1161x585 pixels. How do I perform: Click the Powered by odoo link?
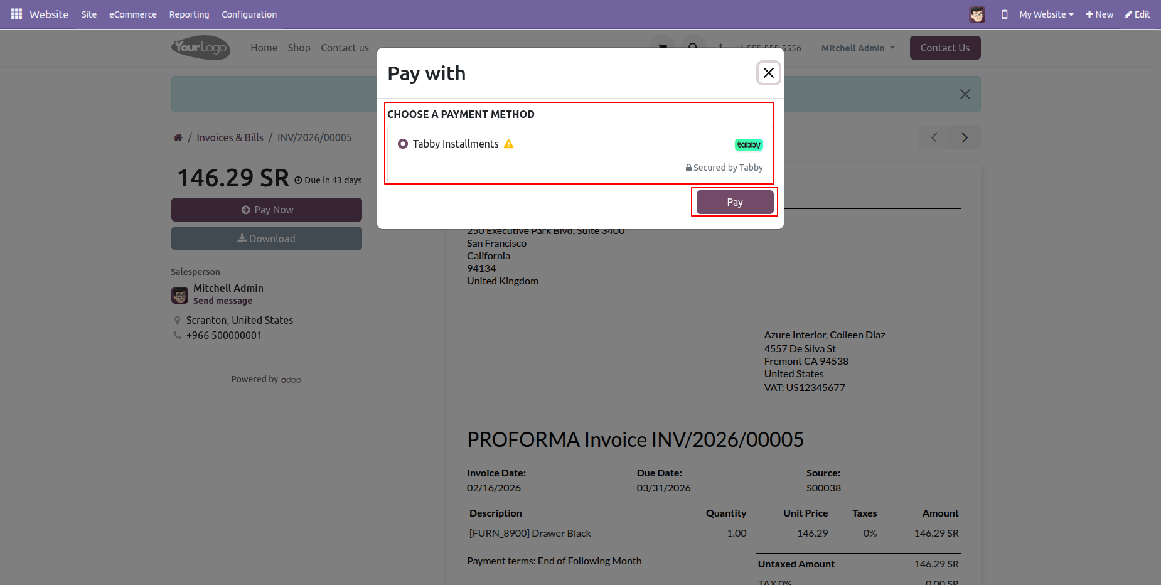pos(266,379)
